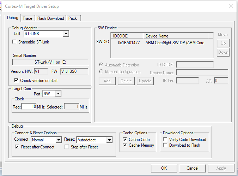Expand the Connect Normal dropdown
The width and height of the screenshot is (238, 176).
[59, 140]
